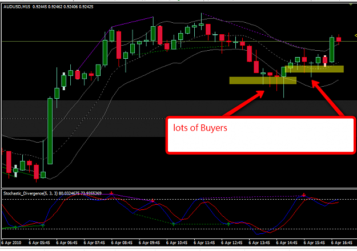Select green divergence arrow near 05:45 stochastic low
This screenshot has height=251, width=357.
43,225
